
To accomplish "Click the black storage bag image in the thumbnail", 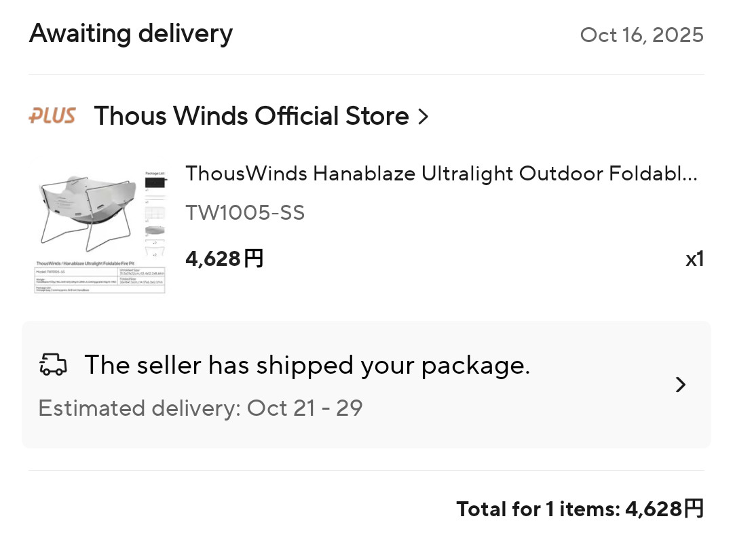I will [155, 181].
